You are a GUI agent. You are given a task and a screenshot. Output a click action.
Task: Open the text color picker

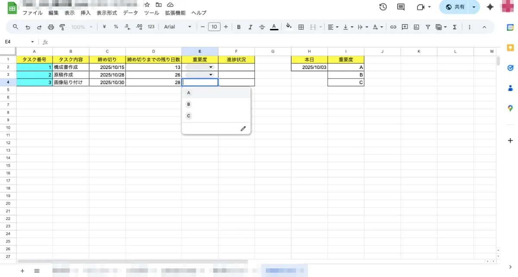[x=274, y=27]
